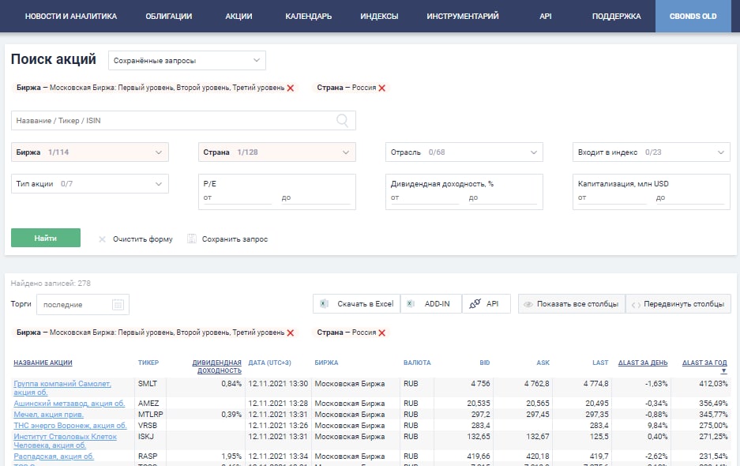Open the Тип акции dropdown

tap(90, 184)
